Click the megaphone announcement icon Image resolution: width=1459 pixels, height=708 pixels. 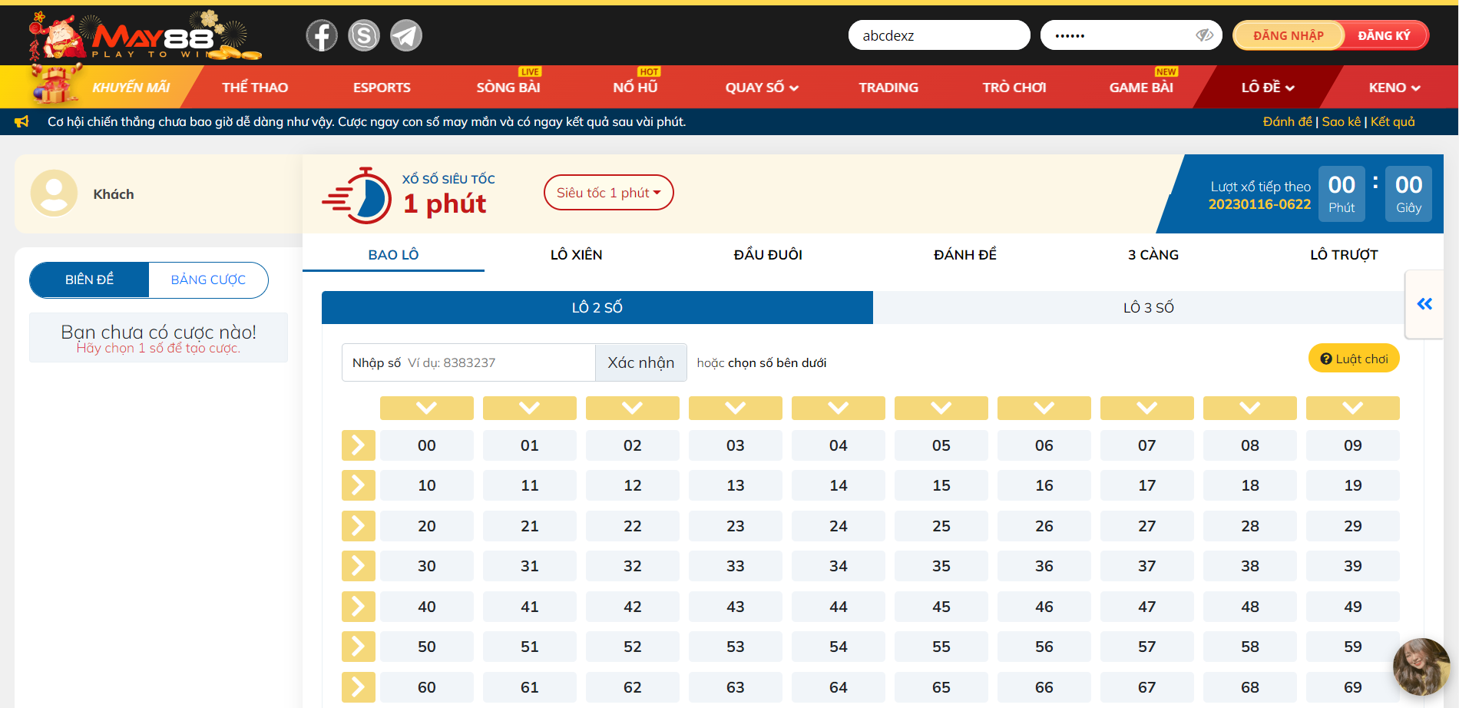pos(22,122)
